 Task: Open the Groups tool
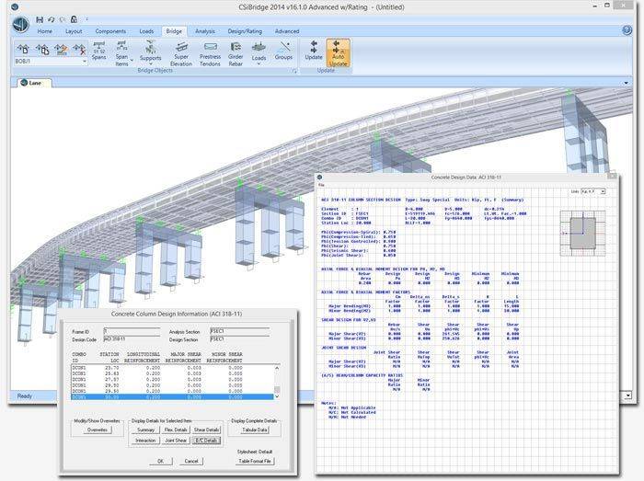click(x=283, y=52)
